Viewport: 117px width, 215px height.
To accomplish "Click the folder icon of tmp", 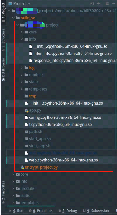I will coord(26,96).
